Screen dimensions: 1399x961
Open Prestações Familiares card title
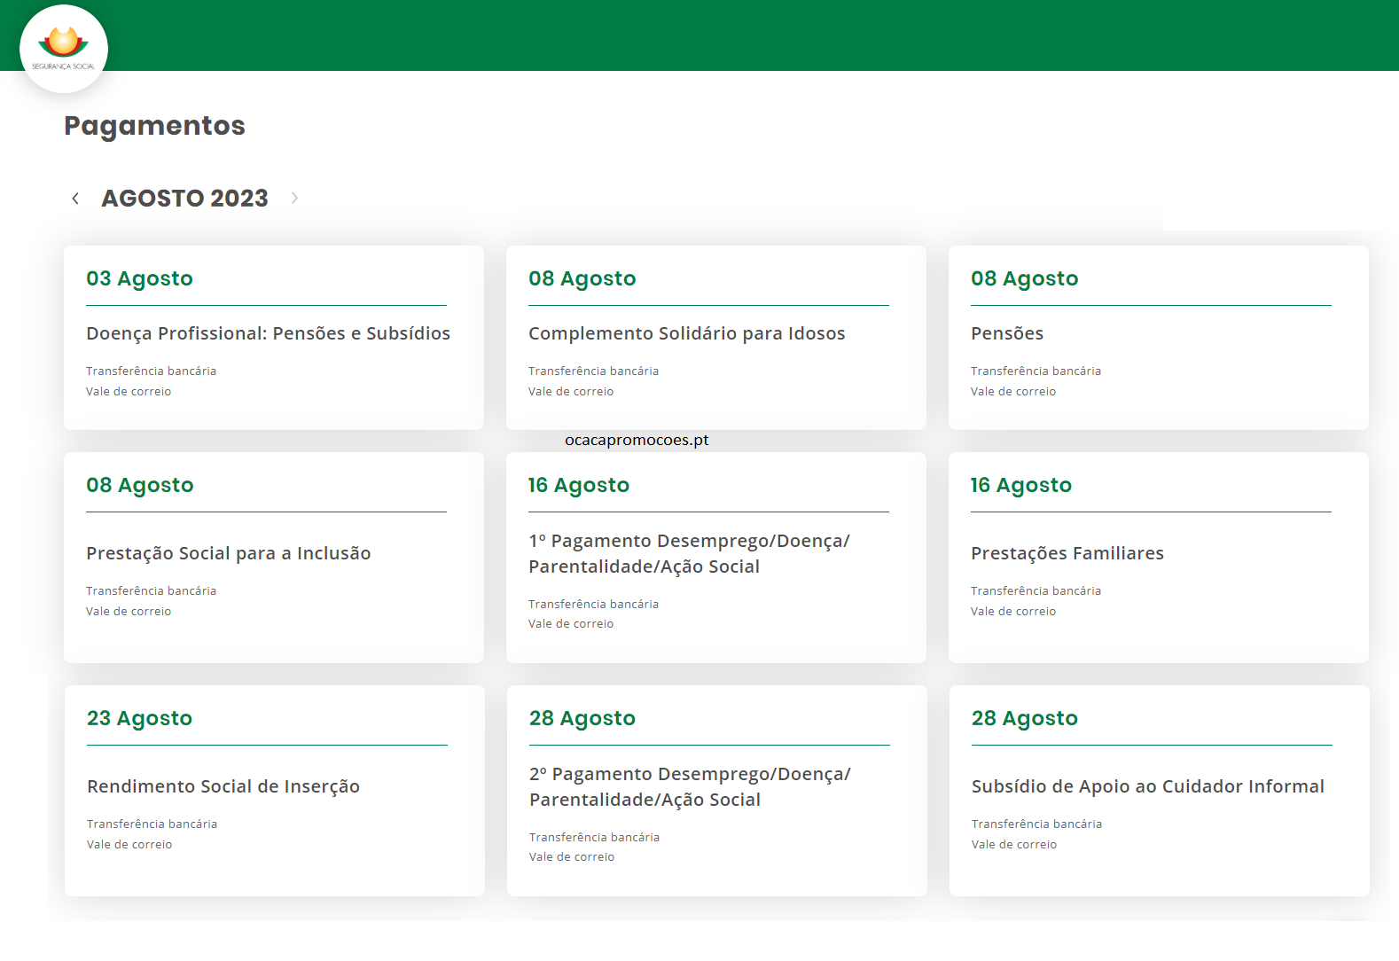click(1067, 553)
